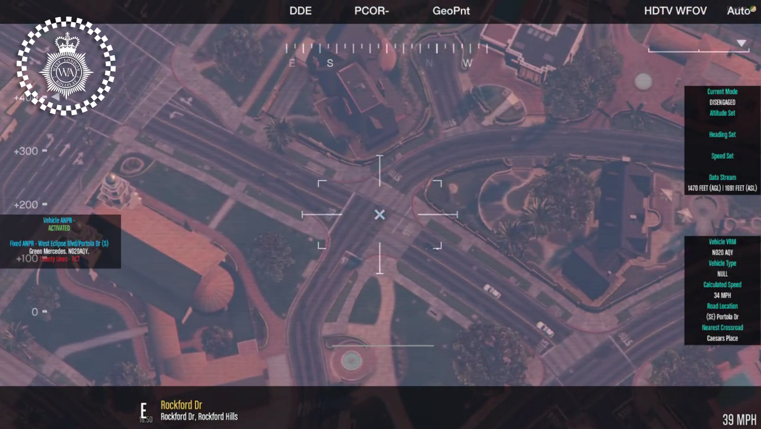Viewport: 761px width, 429px height.
Task: Click the N020 AQY registration value
Action: pos(723,252)
